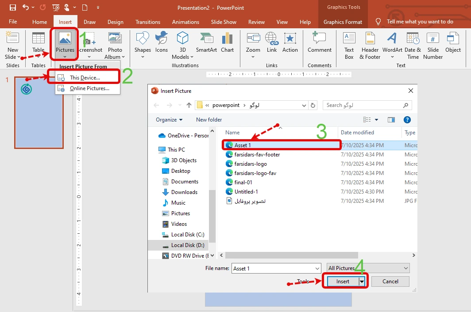This screenshot has height=312, width=471.
Task: Click New folder in the dialog toolbar
Action: (209, 120)
